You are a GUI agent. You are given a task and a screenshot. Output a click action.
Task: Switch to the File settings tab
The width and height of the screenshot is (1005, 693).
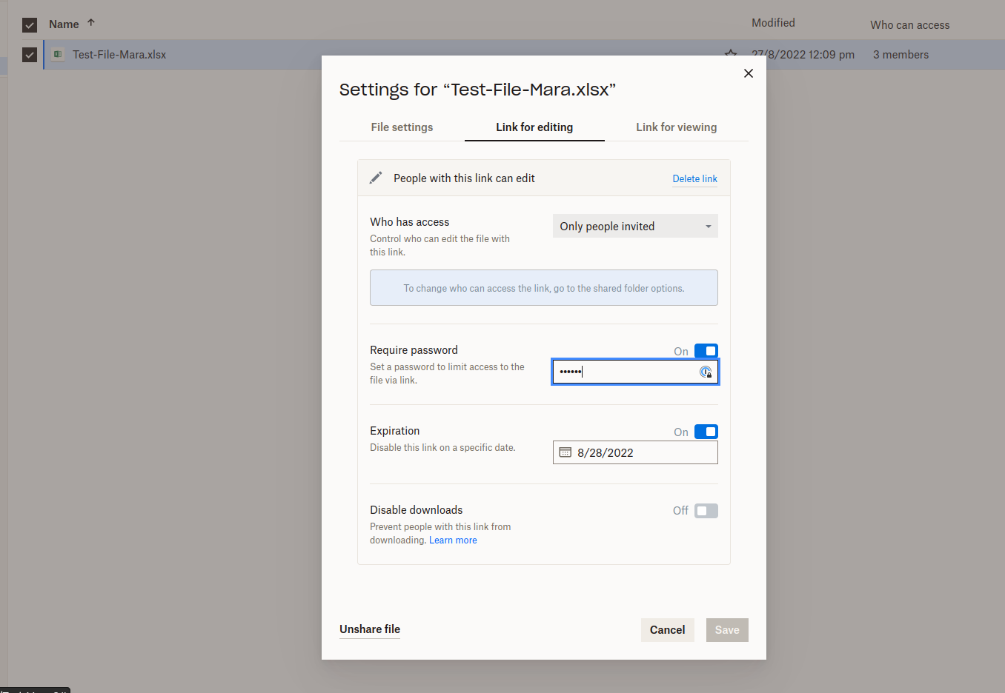[402, 127]
